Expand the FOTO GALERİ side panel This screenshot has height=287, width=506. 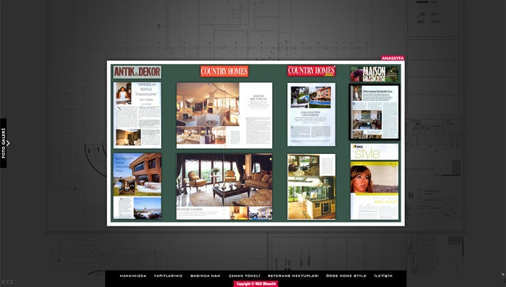point(4,143)
